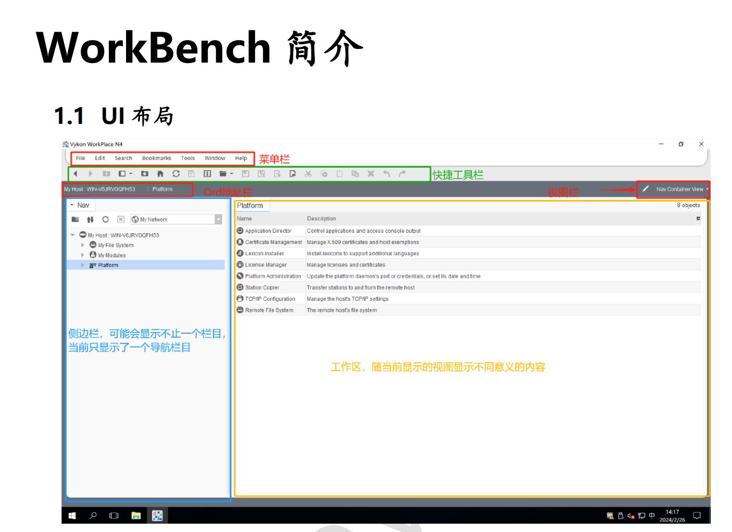Click the open folder icon in Nav sidebar
Image resolution: width=732 pixels, height=532 pixels.
coord(75,220)
